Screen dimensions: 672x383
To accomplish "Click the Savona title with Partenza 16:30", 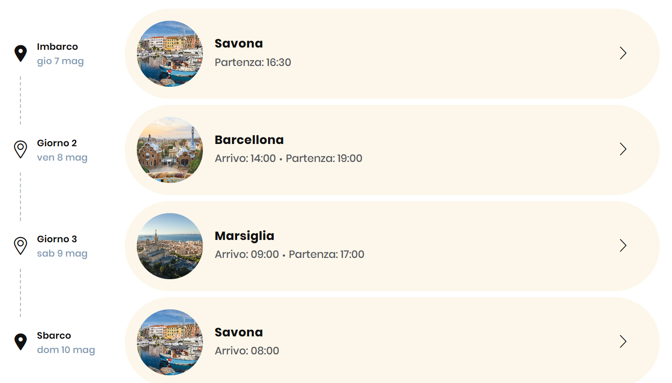I will [x=238, y=43].
